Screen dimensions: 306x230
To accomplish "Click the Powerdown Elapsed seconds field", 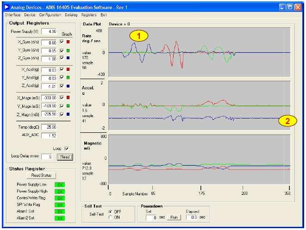I will click(x=192, y=218).
